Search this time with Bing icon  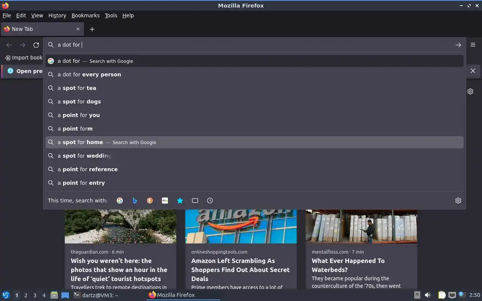(135, 201)
